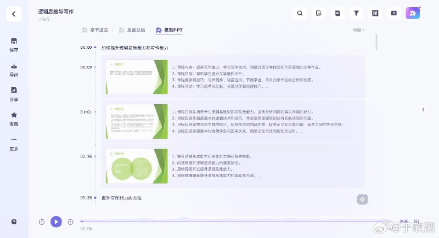Screen dimensions: 439x238
Task: Click the document arrow icon in the toolbar
Action: (x=337, y=13)
